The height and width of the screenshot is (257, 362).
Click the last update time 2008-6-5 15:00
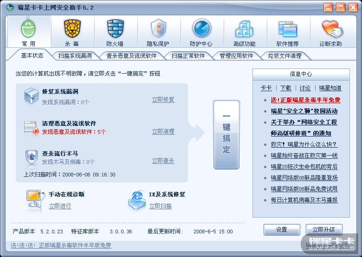click(213, 232)
